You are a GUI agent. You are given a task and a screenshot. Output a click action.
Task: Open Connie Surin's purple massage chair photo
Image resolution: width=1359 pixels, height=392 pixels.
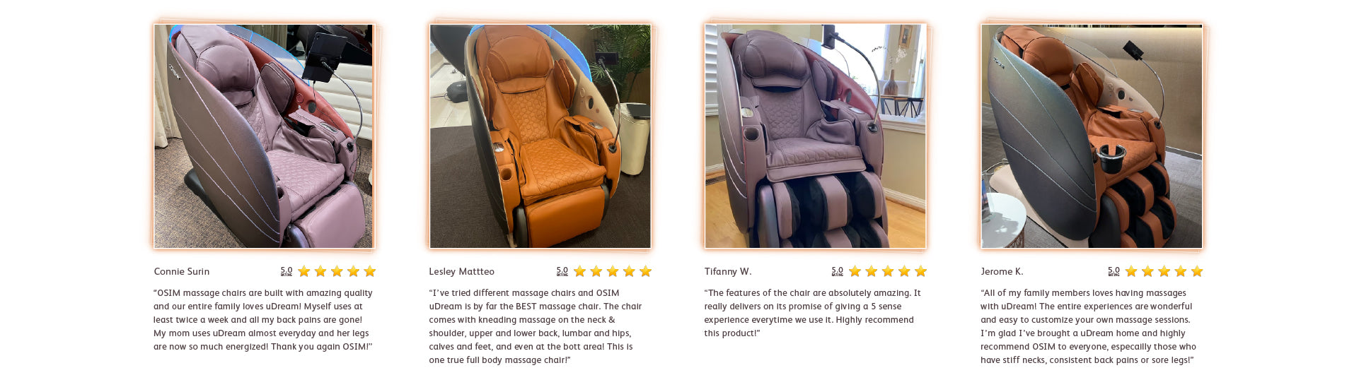click(263, 136)
